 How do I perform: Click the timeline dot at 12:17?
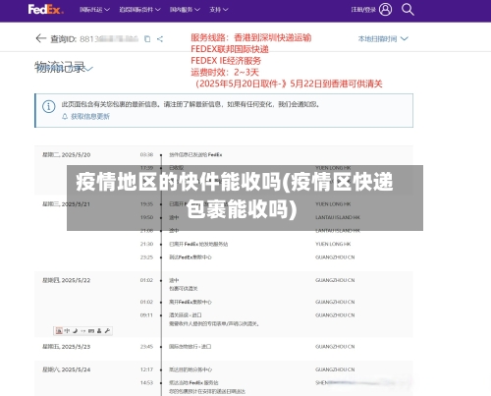pos(161,369)
